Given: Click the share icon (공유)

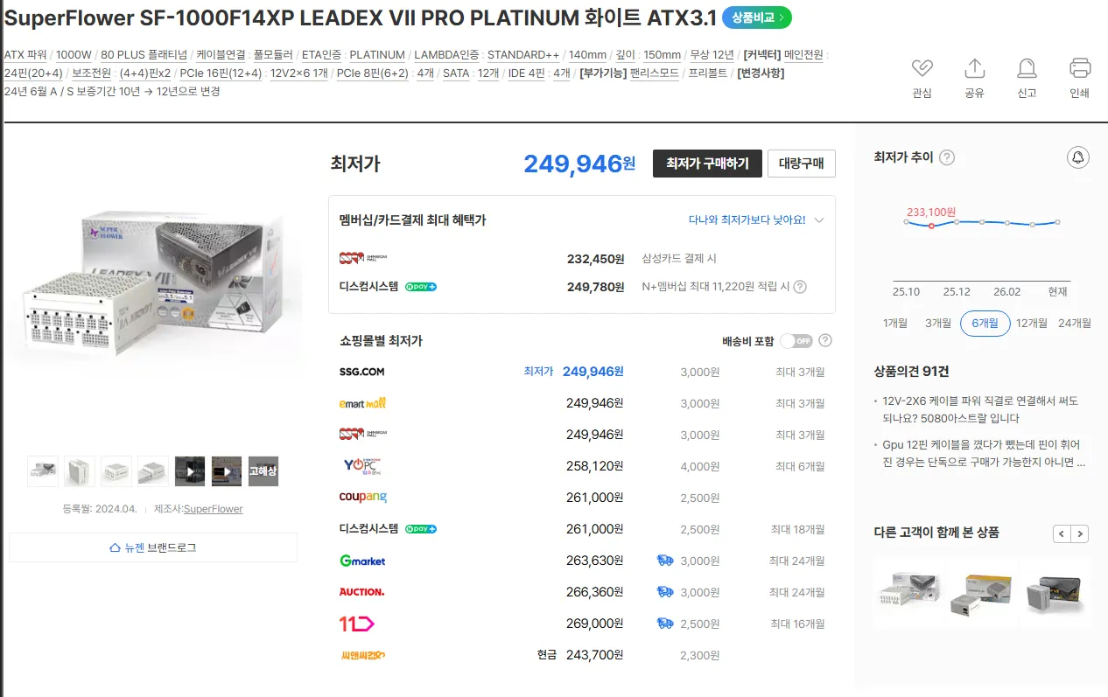Looking at the screenshot, I should tap(974, 69).
